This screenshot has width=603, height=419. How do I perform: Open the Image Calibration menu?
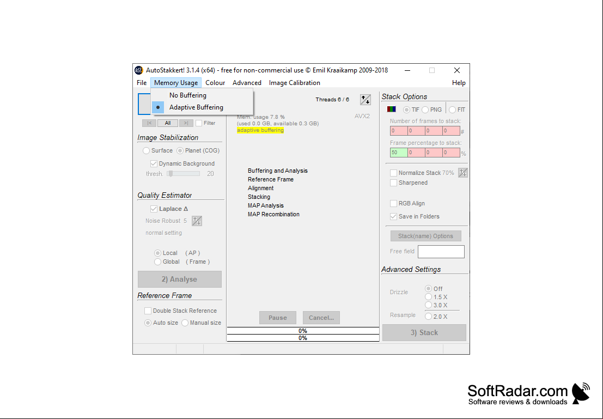295,83
